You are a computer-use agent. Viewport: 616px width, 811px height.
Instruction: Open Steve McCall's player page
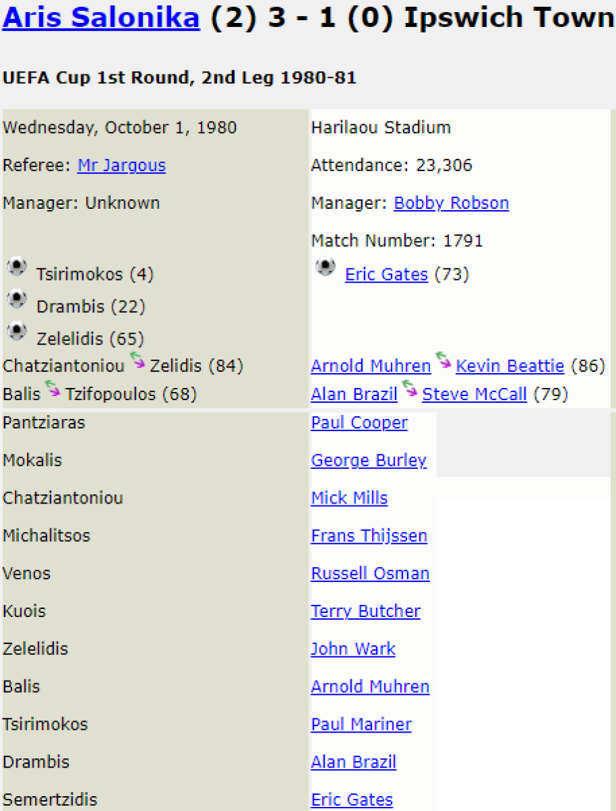(x=474, y=394)
